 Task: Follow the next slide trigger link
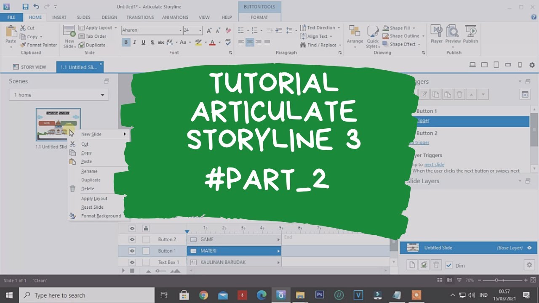click(434, 165)
